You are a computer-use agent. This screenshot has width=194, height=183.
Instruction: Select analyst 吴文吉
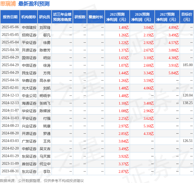[45, 149]
